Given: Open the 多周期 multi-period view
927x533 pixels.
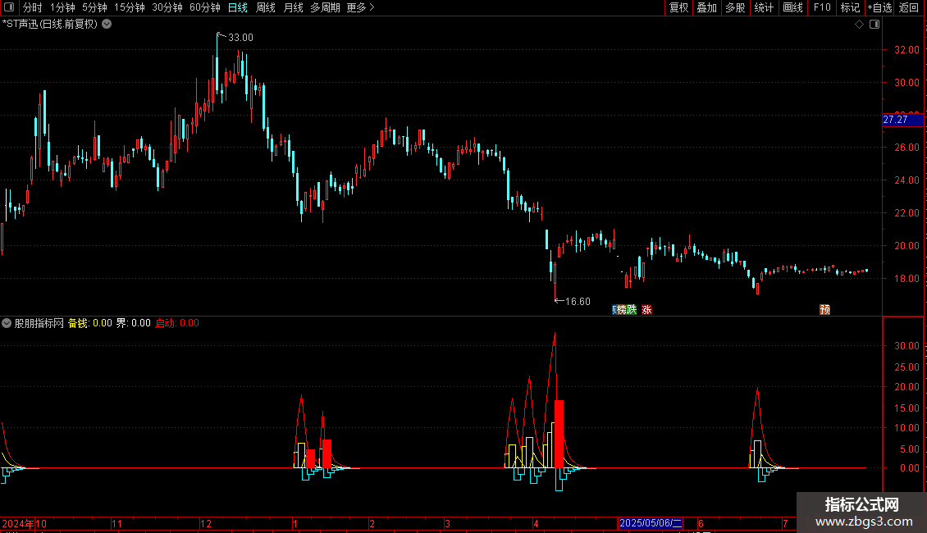Looking at the screenshot, I should (325, 7).
